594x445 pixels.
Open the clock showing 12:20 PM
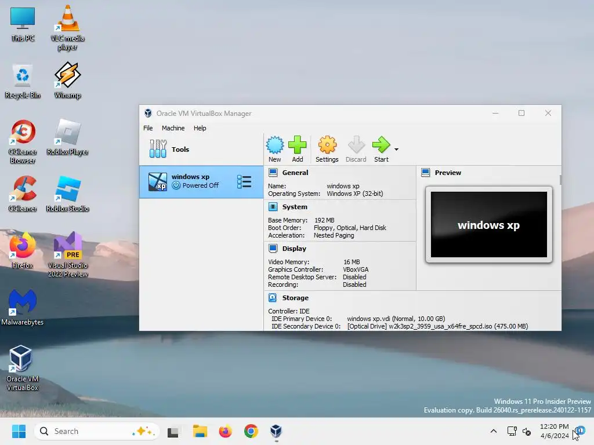click(x=554, y=431)
